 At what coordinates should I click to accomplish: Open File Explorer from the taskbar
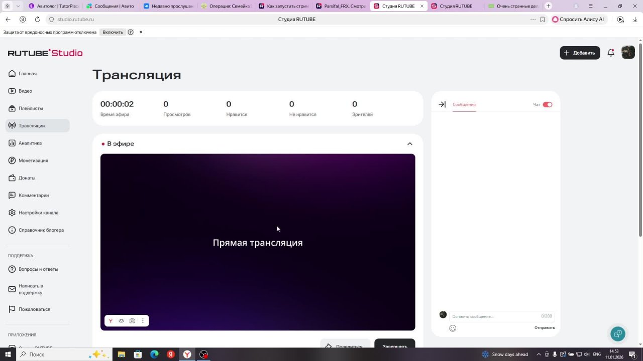(x=121, y=354)
